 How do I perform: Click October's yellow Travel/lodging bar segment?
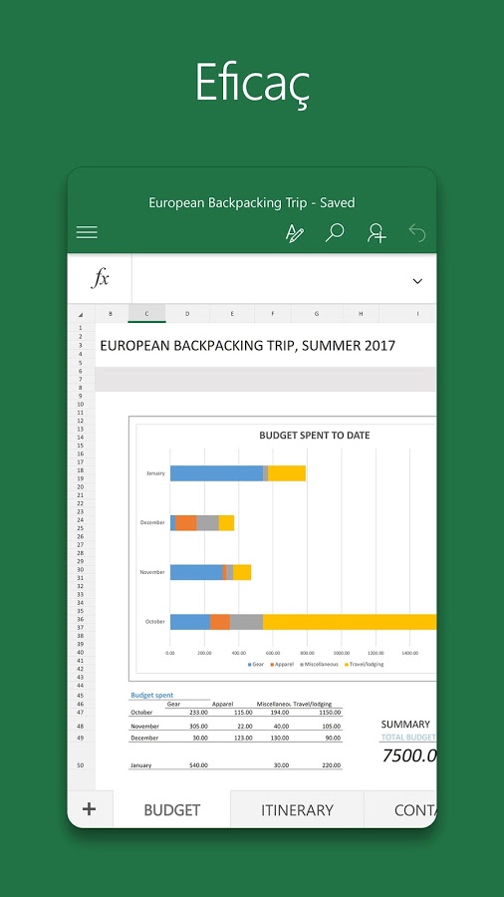pyautogui.click(x=350, y=622)
